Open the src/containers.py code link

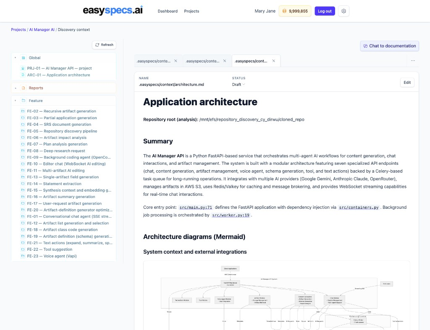[x=359, y=207]
